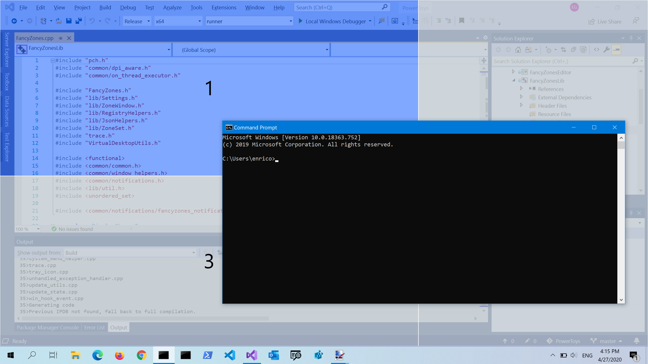Open the Build menu
Screen dimensions: 648x364
coord(106,7)
